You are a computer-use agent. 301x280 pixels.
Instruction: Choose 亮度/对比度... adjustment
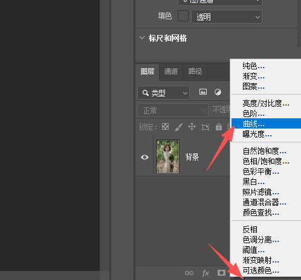point(266,103)
